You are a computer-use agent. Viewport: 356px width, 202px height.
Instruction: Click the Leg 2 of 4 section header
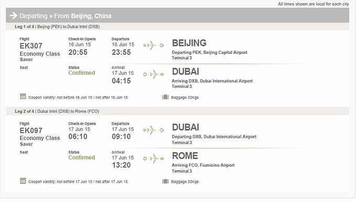[x=178, y=111]
